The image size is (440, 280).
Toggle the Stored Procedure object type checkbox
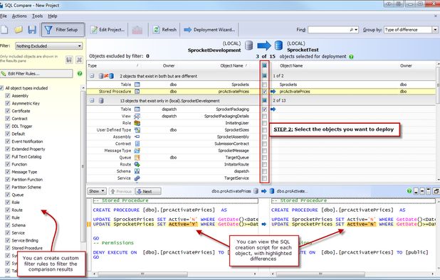[8, 248]
